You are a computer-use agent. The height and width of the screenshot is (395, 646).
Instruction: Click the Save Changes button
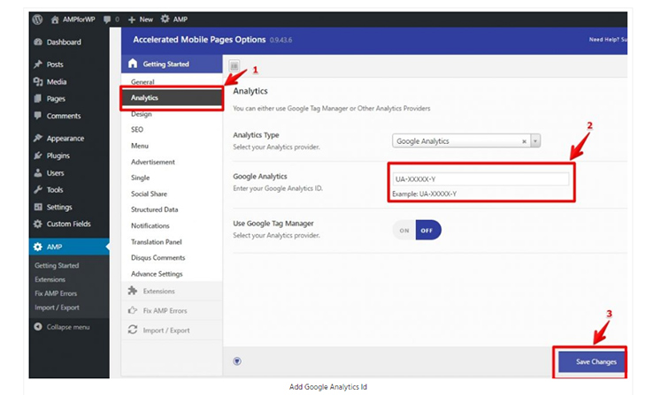(x=595, y=361)
